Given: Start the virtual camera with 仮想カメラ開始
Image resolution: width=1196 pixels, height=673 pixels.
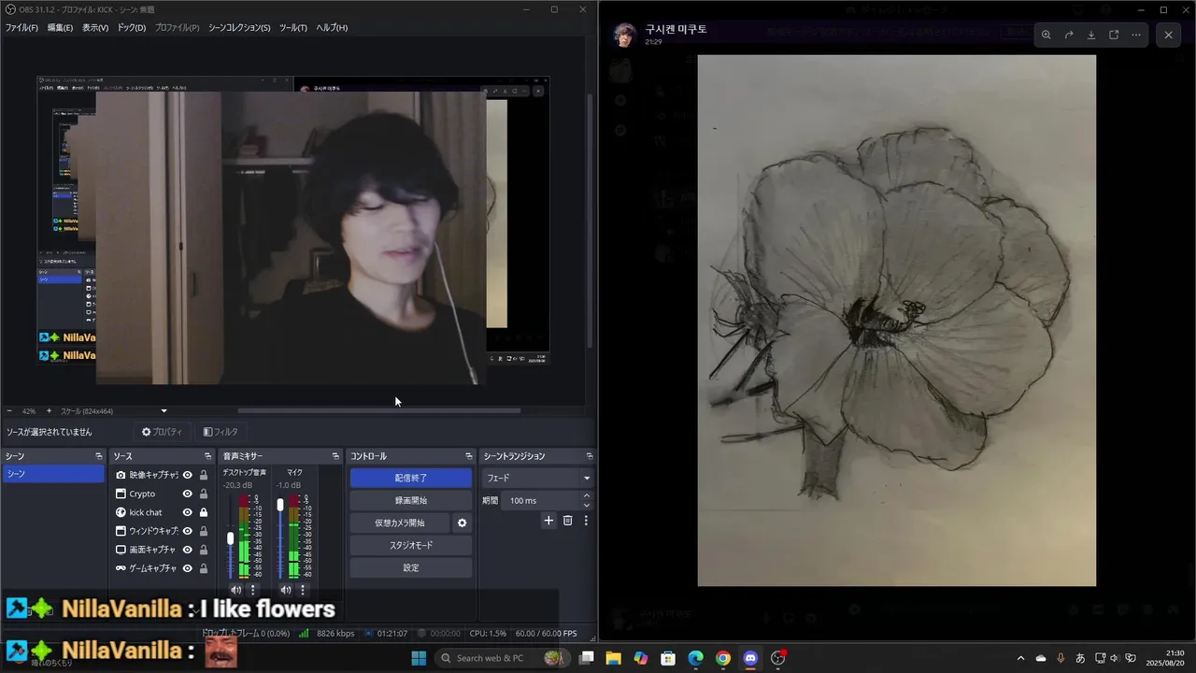Looking at the screenshot, I should (400, 523).
